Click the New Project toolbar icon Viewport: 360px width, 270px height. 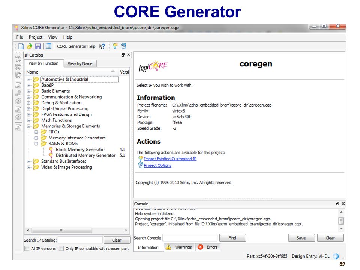point(21,46)
